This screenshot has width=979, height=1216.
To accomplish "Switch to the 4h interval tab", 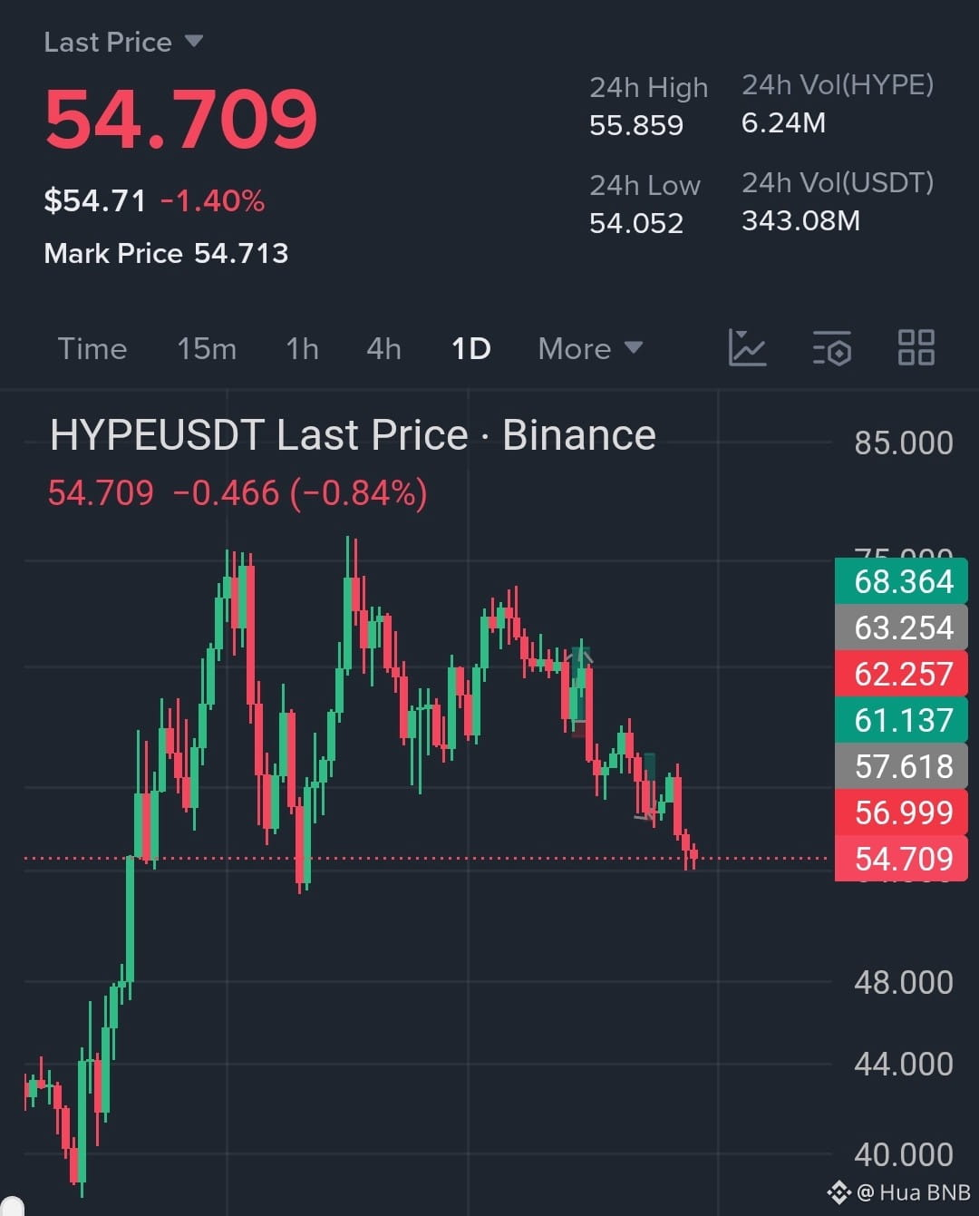I will click(383, 348).
